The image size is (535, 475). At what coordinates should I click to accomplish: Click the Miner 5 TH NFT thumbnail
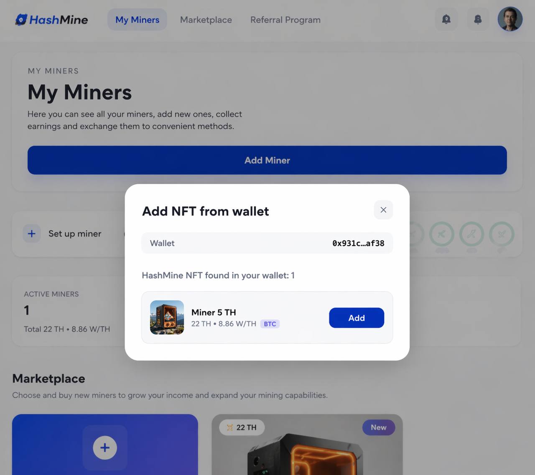167,318
